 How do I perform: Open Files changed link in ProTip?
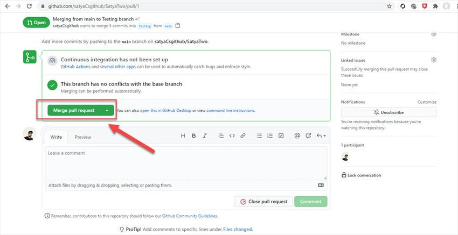click(x=237, y=230)
